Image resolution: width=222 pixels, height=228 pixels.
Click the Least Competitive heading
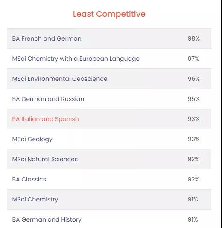pyautogui.click(x=109, y=14)
